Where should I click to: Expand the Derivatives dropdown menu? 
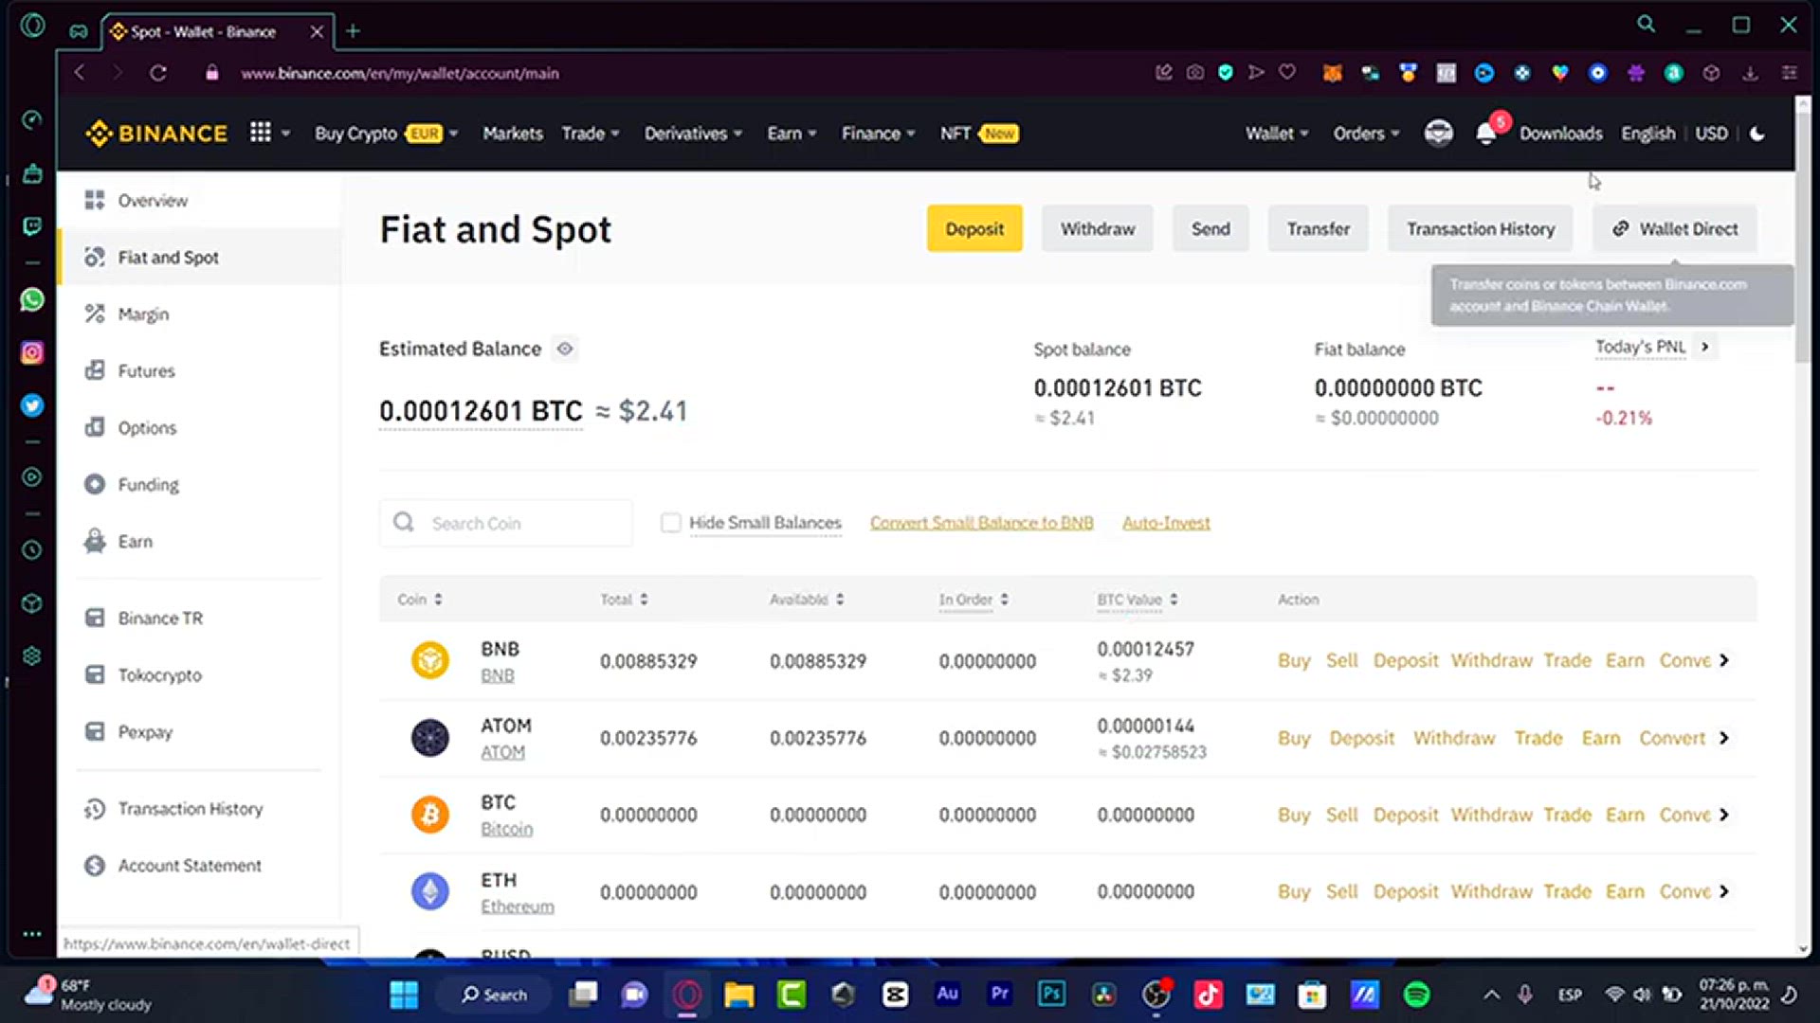coord(694,134)
